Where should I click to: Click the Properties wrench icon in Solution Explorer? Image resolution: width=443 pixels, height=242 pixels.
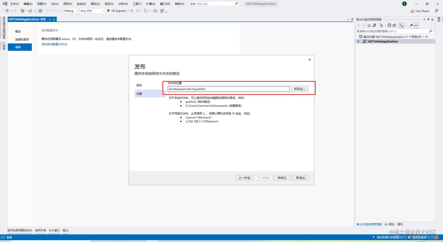[411, 26]
